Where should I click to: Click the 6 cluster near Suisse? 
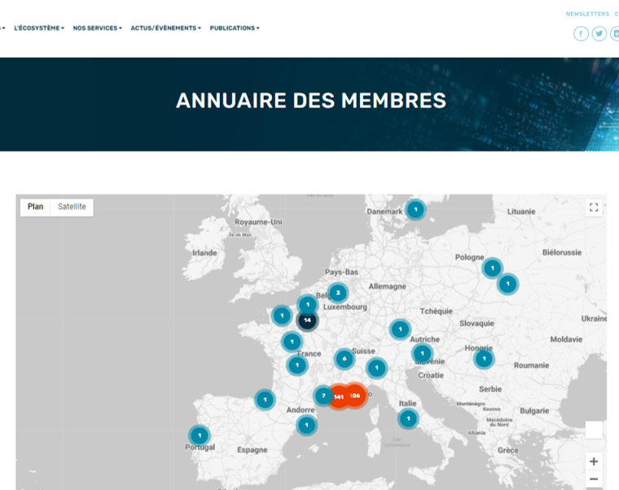345,359
